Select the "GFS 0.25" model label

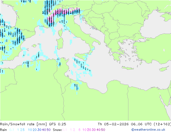(x=57, y=124)
